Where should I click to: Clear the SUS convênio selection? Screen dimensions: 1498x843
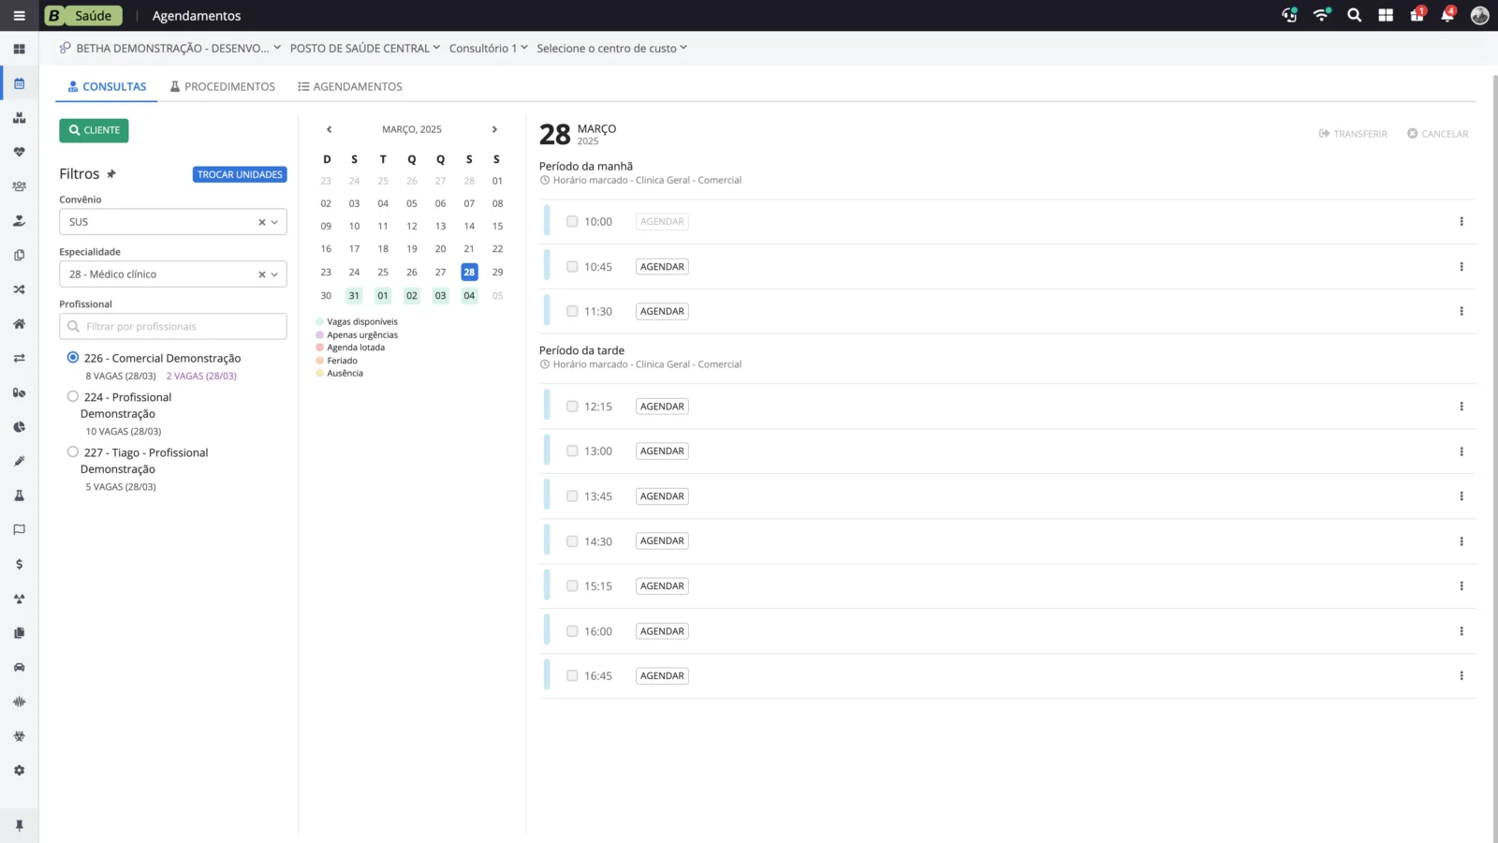point(262,222)
